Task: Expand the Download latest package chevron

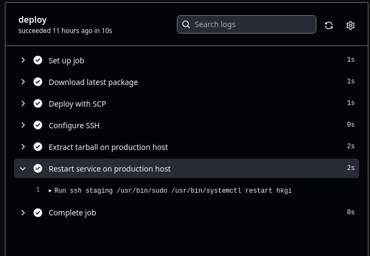Action: (x=23, y=82)
